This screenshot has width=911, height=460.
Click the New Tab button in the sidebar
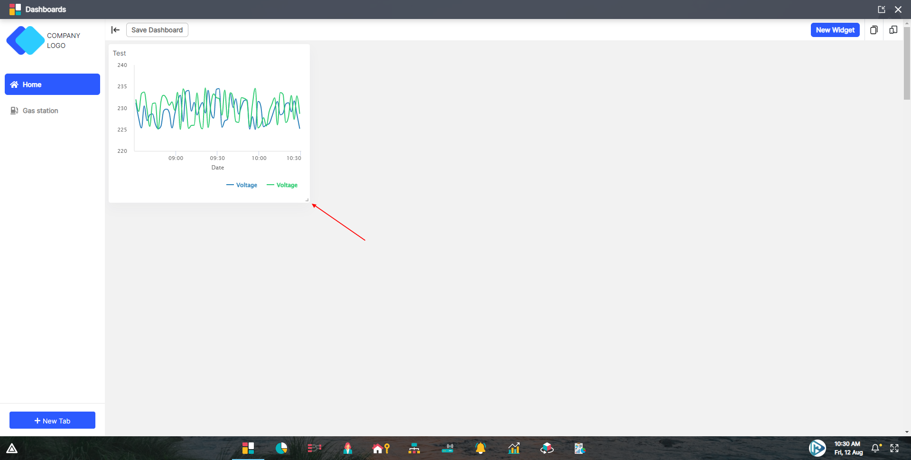click(52, 420)
